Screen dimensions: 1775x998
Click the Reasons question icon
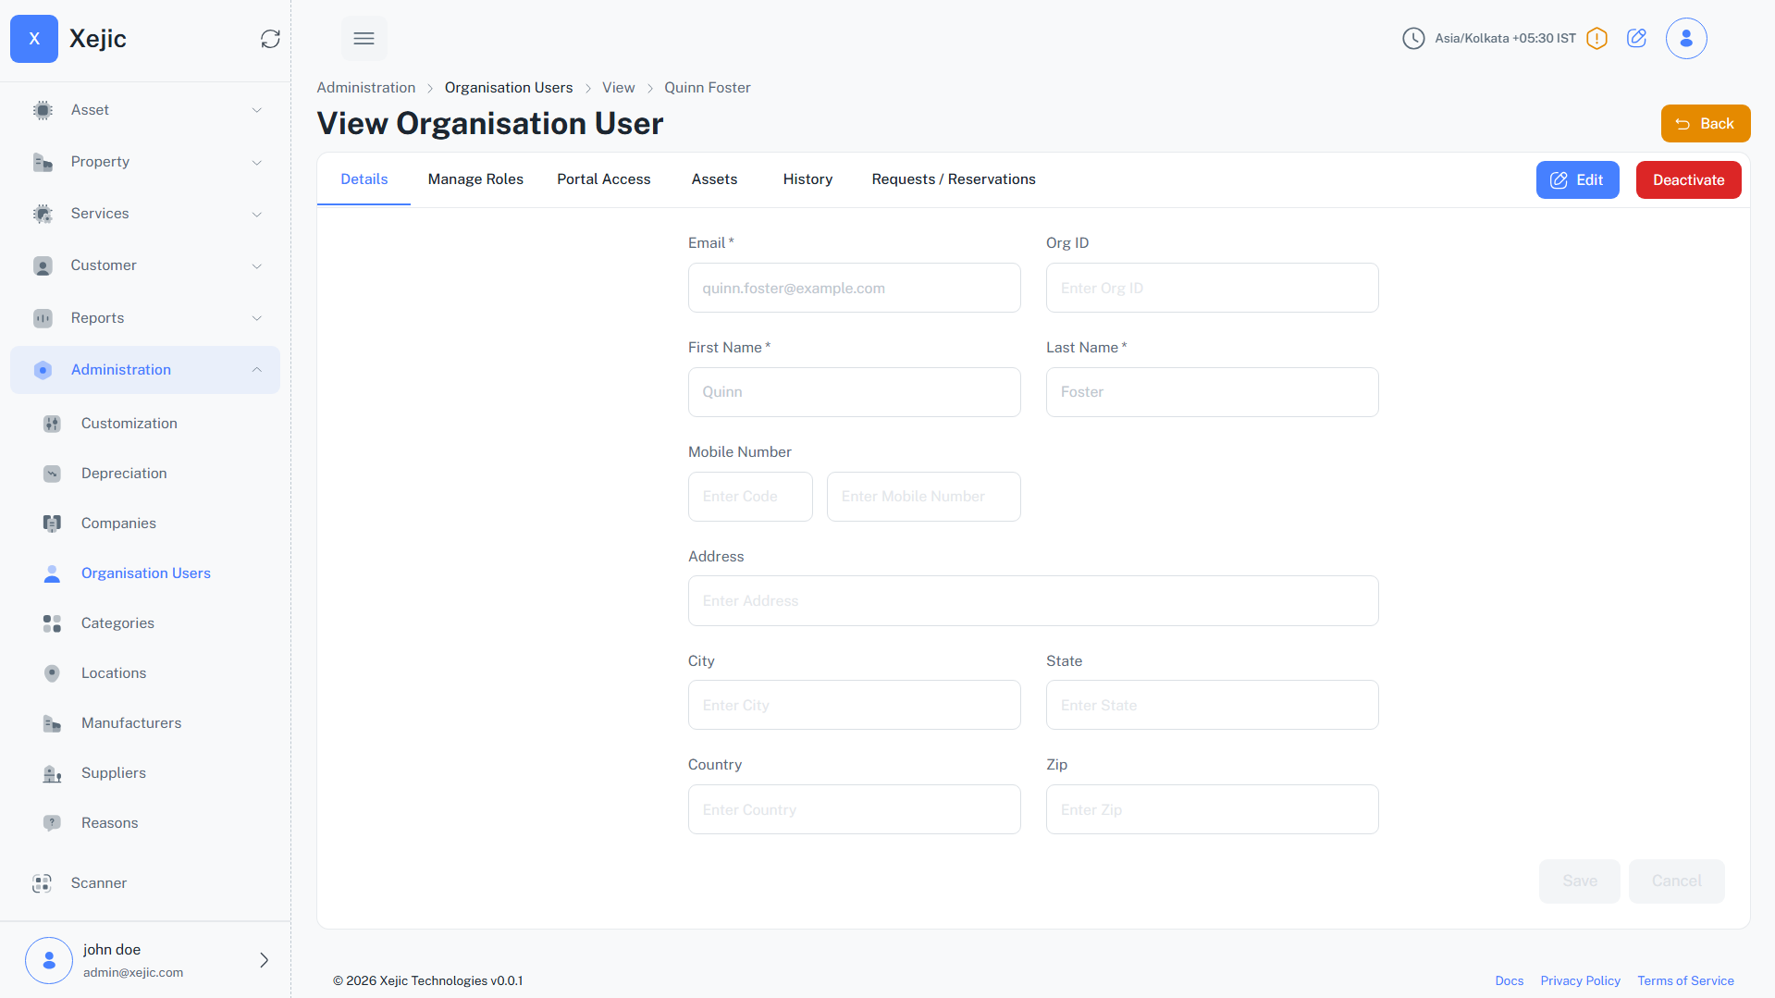pyautogui.click(x=52, y=823)
